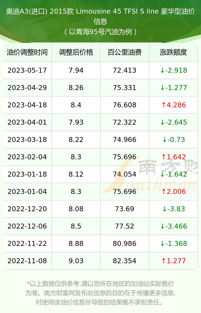The image size is (201, 313).
Task: Select date cell 2022-12-20
Action: pyautogui.click(x=27, y=209)
